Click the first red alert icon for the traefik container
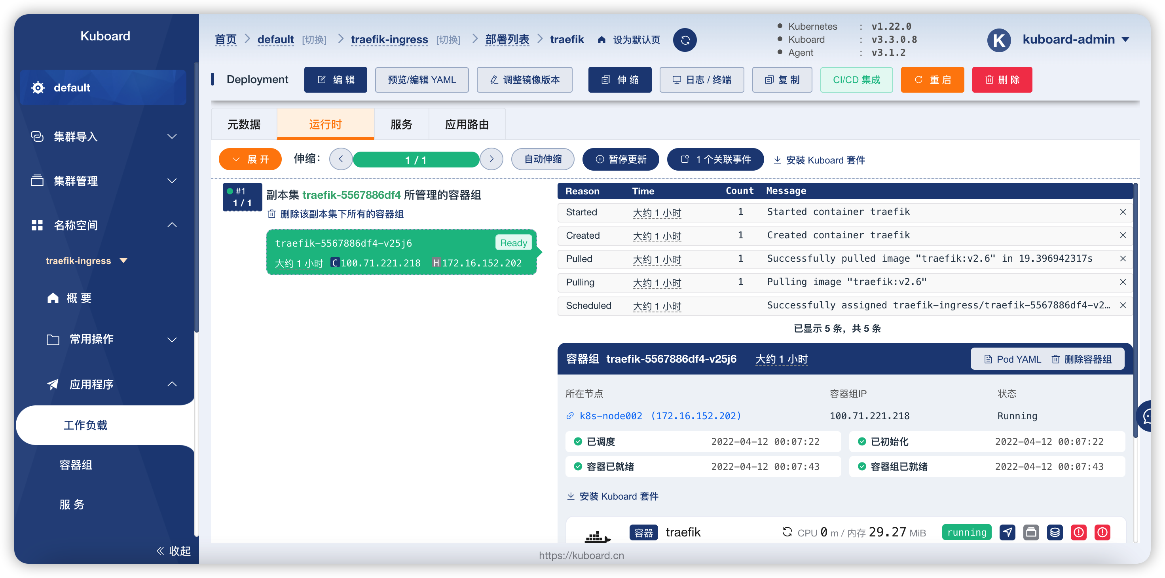Screen dimensions: 1165x578 pyautogui.click(x=1079, y=532)
